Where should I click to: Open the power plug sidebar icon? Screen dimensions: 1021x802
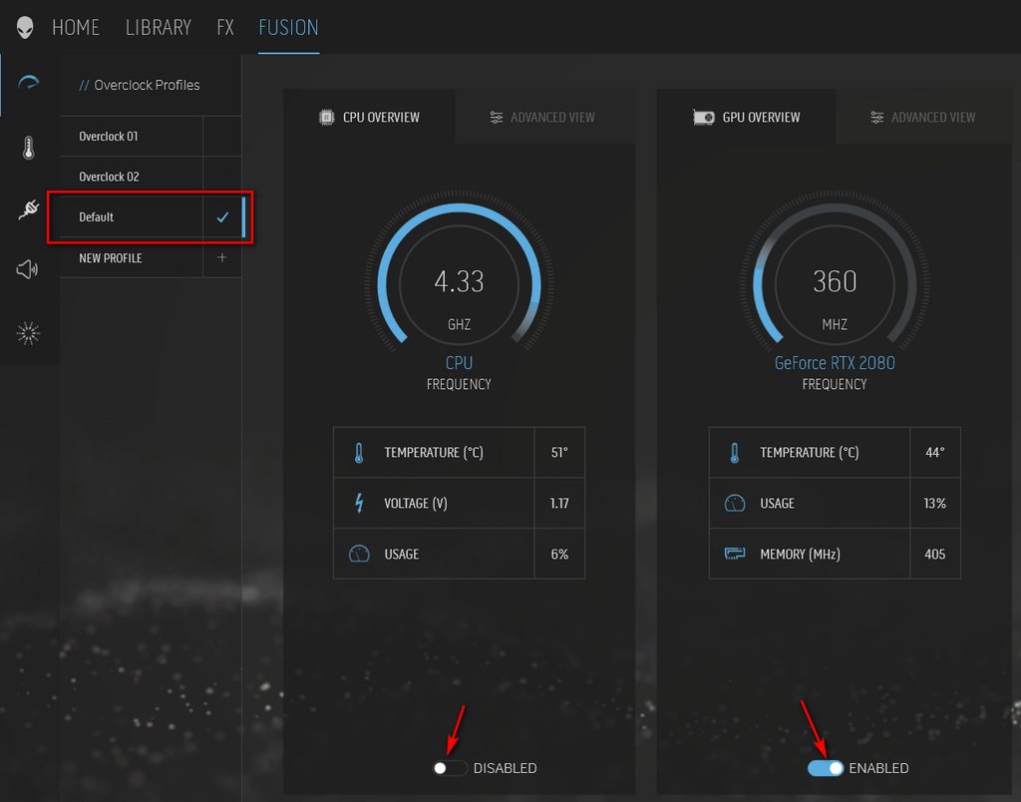tap(29, 209)
